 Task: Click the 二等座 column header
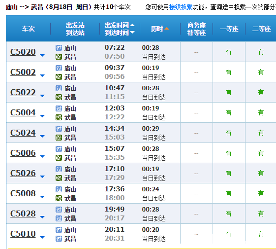click(x=261, y=29)
